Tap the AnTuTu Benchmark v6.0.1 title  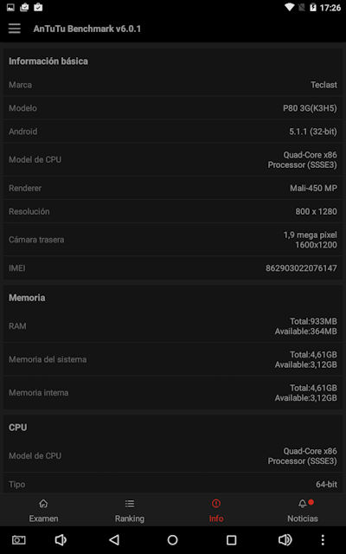pyautogui.click(x=86, y=29)
